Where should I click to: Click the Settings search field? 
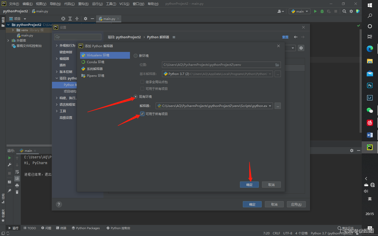78,37
